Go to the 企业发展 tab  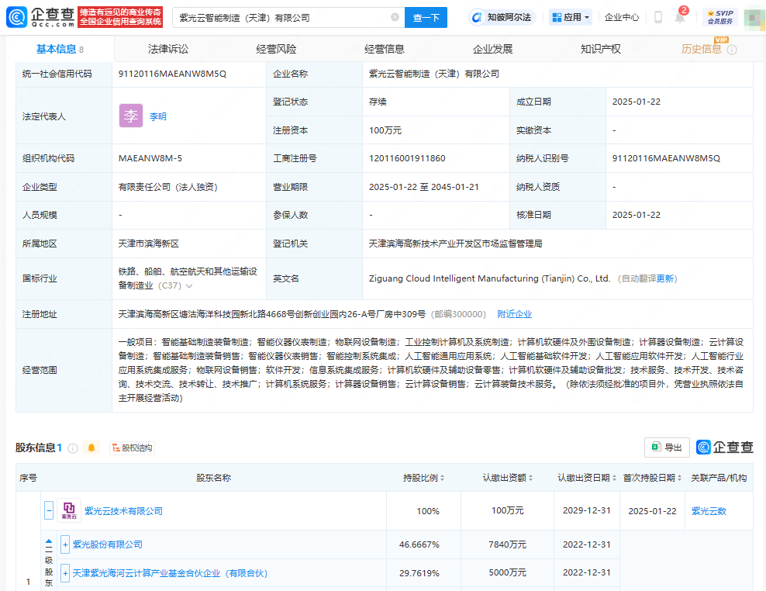(x=492, y=49)
